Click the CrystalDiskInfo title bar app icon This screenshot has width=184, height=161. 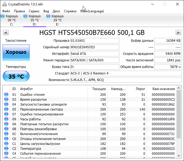[5, 4]
